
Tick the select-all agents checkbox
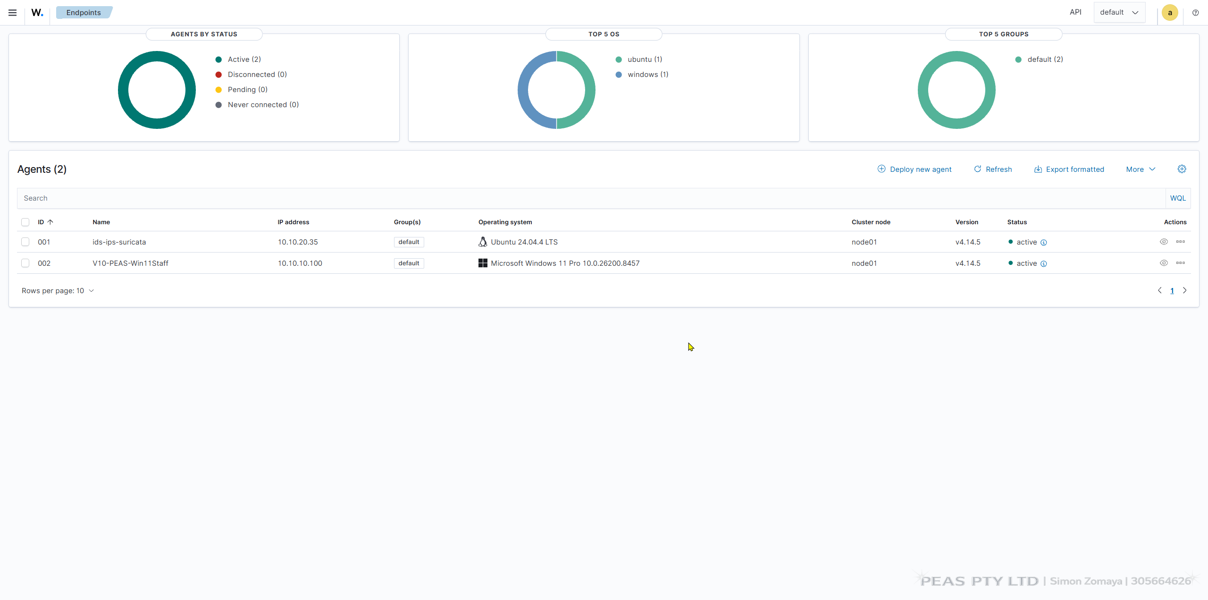(x=25, y=222)
